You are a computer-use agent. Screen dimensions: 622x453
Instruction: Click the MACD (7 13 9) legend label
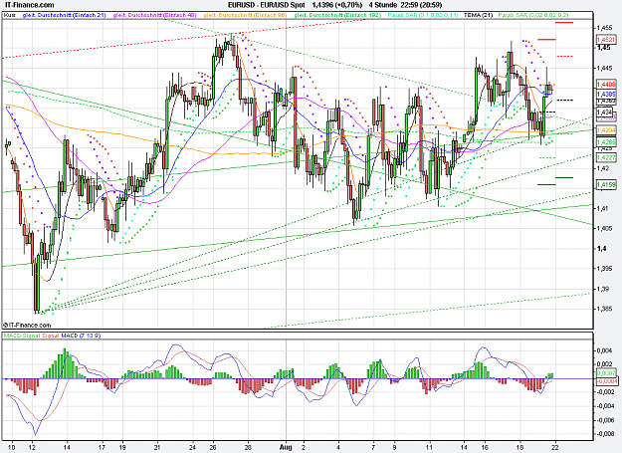[81, 336]
